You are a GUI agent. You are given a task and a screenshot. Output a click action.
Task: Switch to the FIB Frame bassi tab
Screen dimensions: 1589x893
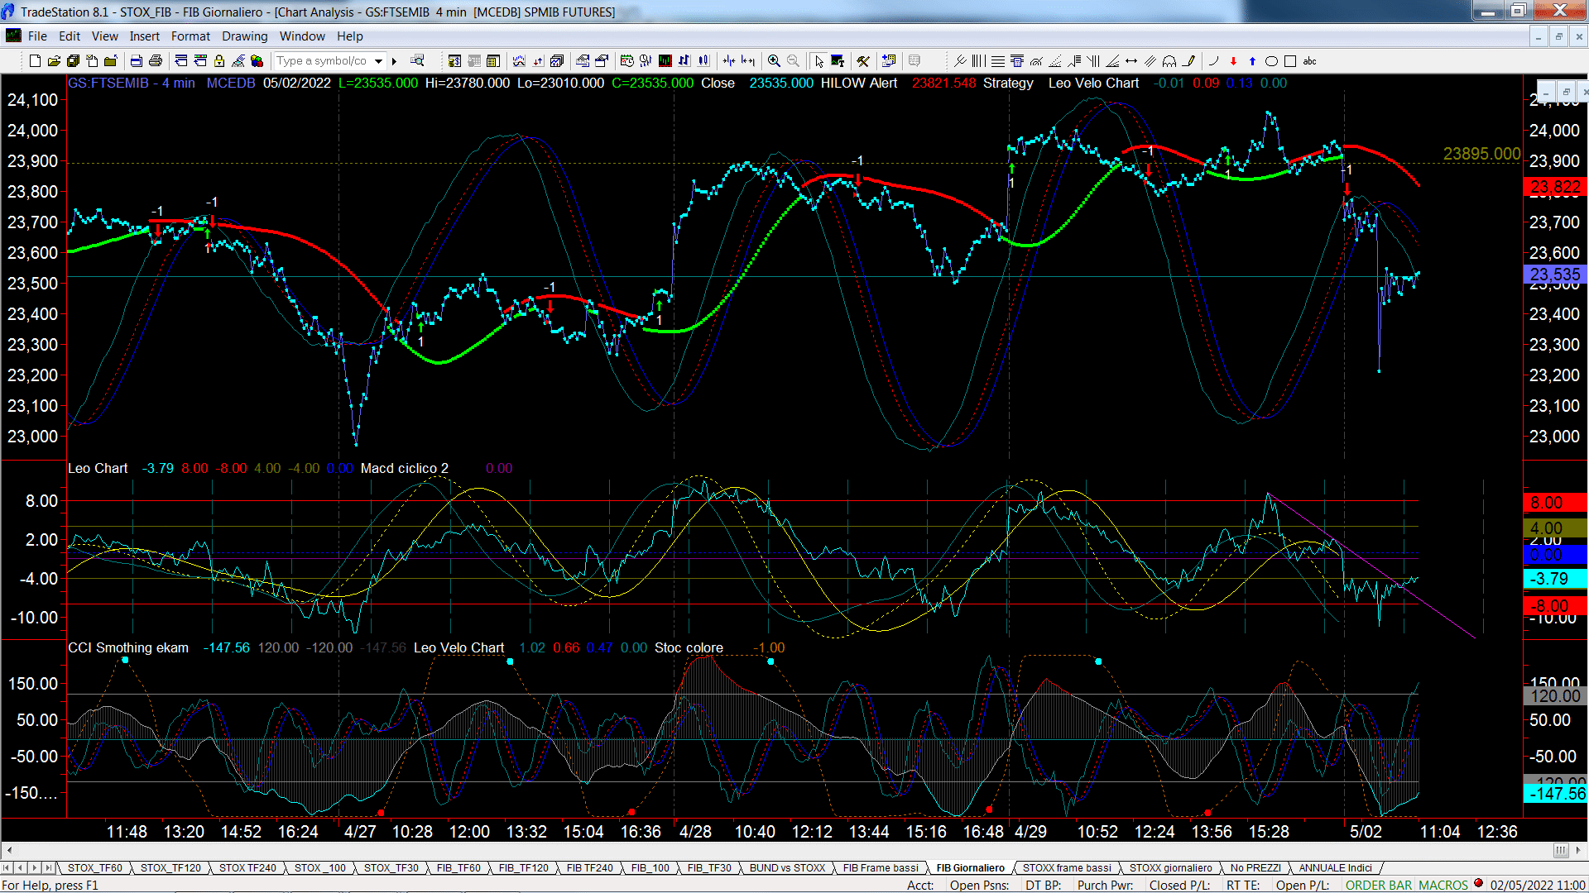tap(881, 867)
